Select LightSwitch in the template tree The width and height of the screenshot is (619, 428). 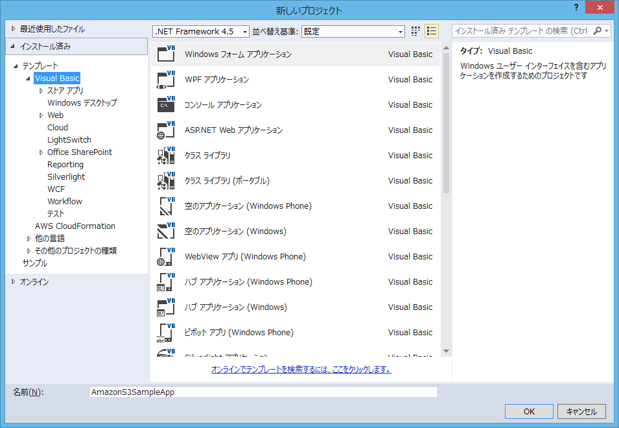[69, 140]
